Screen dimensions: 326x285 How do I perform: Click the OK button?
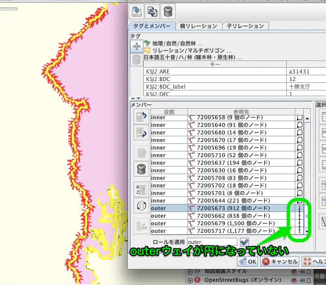(x=248, y=261)
